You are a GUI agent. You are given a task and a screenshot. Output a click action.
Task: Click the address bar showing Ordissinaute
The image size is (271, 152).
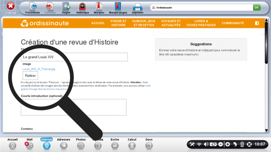[x=201, y=7]
